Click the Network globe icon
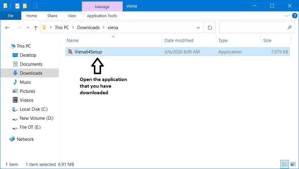Screen dimensions: 299x169 point(12,139)
